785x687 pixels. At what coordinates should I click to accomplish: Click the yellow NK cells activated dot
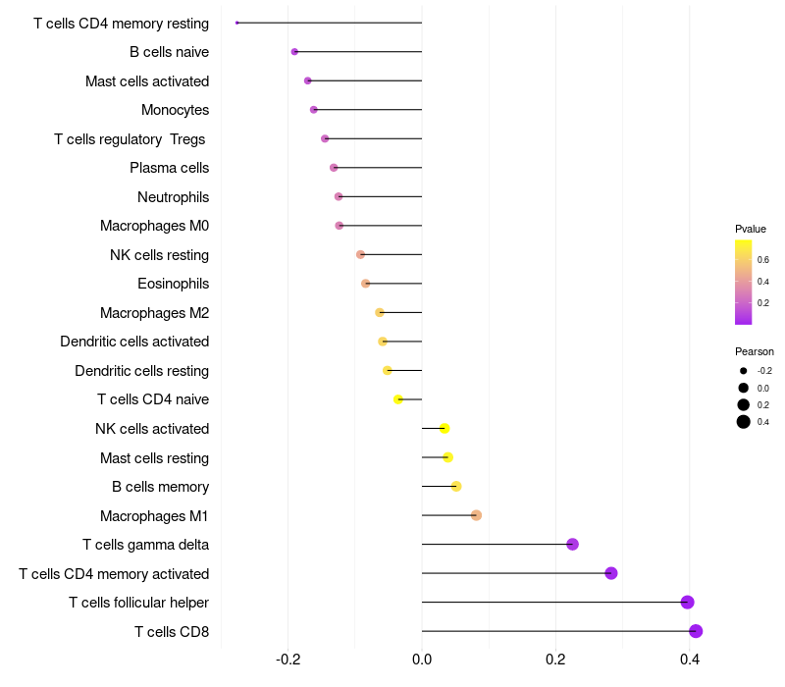pos(445,428)
